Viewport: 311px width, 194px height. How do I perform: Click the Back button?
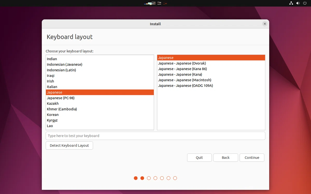pyautogui.click(x=226, y=158)
